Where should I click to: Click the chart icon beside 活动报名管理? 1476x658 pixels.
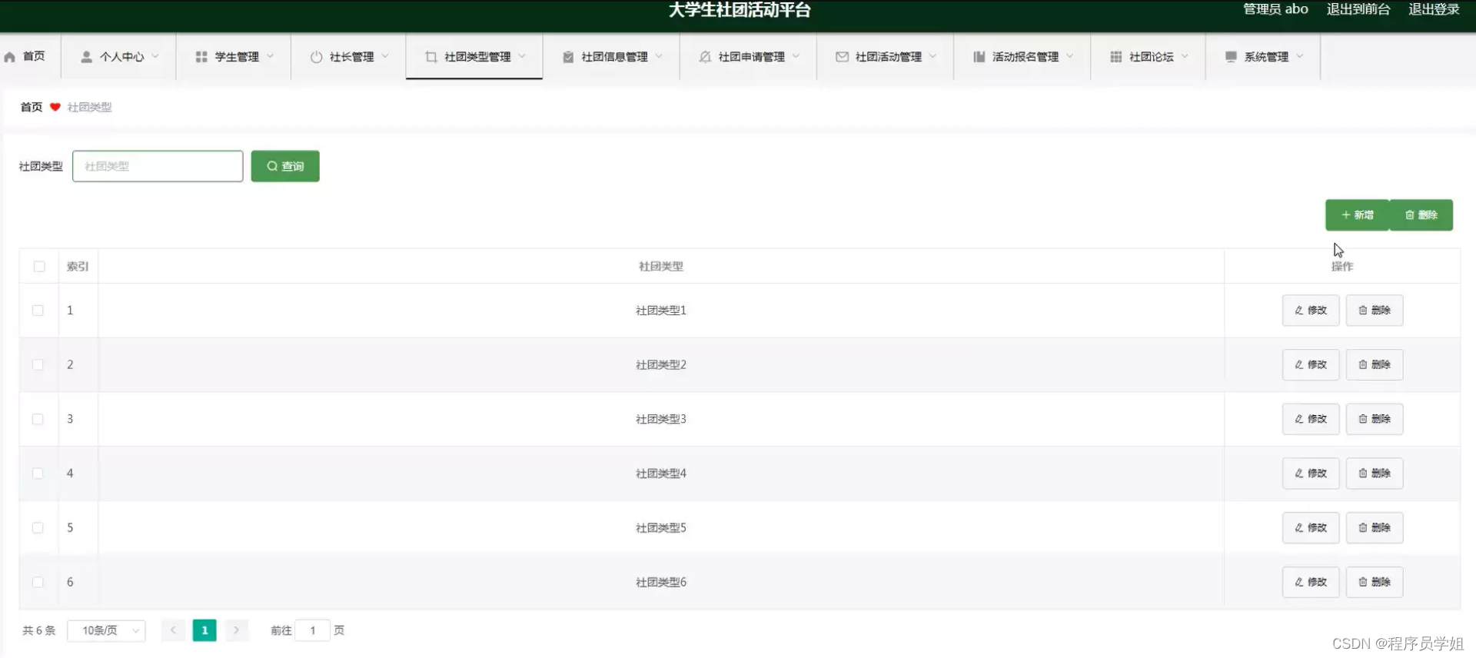(979, 57)
